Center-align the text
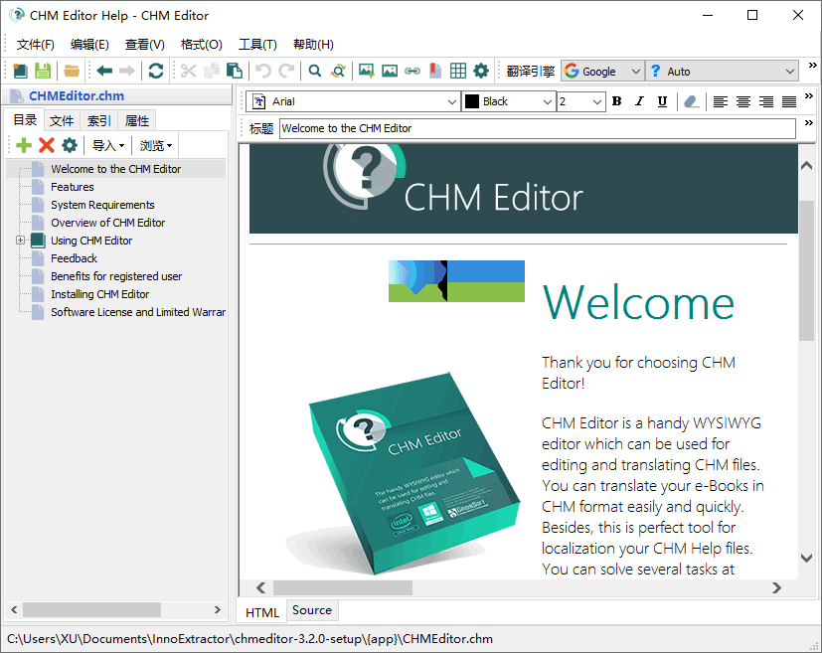This screenshot has width=822, height=653. click(x=743, y=101)
